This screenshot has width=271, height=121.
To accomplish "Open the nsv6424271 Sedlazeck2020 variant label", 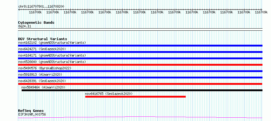I will coord(42,49).
